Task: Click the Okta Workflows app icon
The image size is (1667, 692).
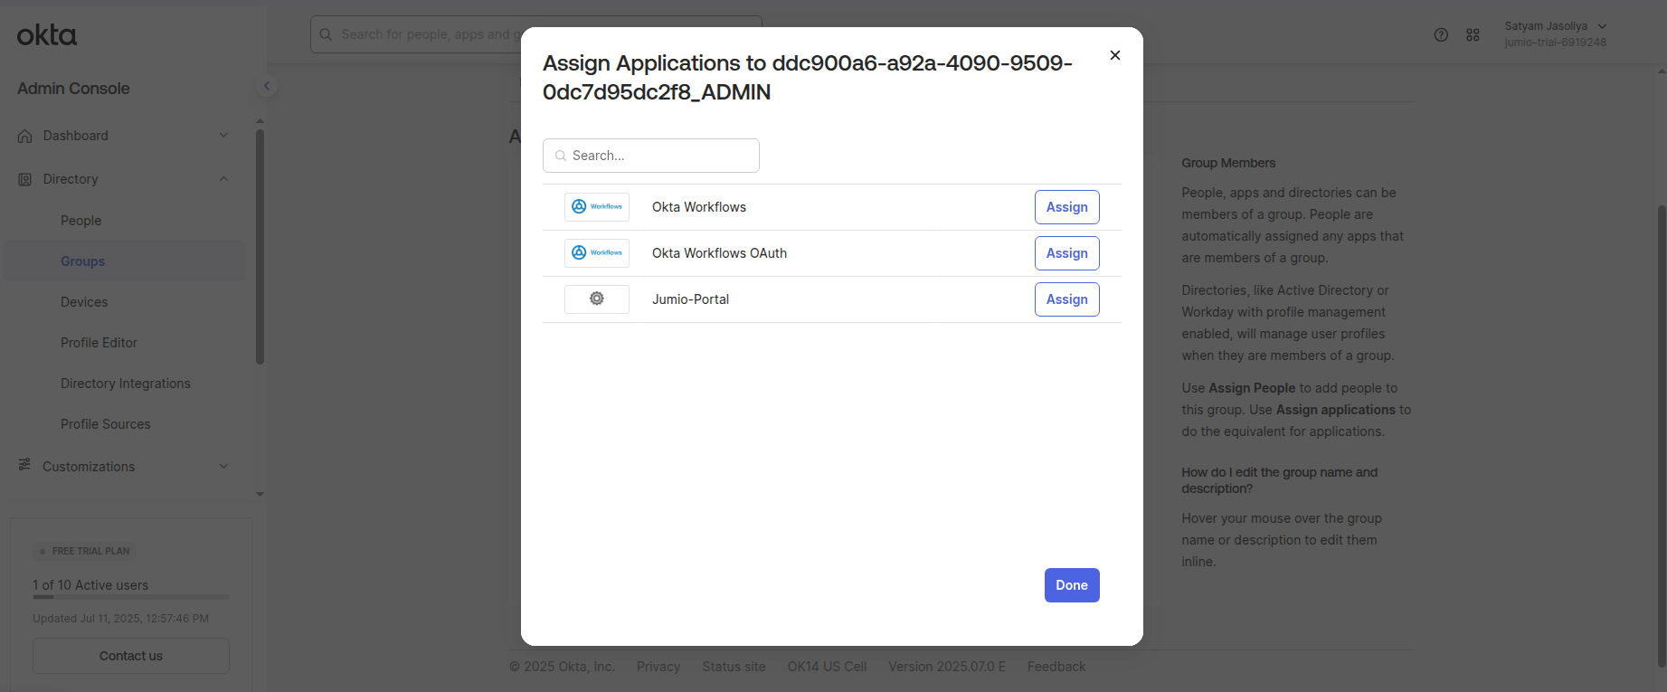Action: (596, 207)
